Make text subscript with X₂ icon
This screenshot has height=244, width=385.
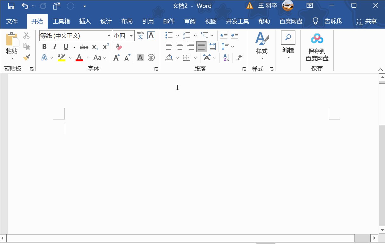point(94,47)
